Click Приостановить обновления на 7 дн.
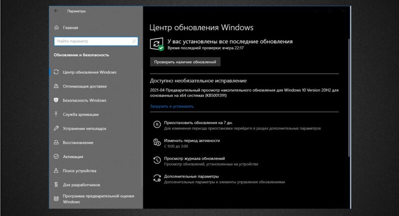Image resolution: width=399 pixels, height=216 pixels. tap(198, 123)
